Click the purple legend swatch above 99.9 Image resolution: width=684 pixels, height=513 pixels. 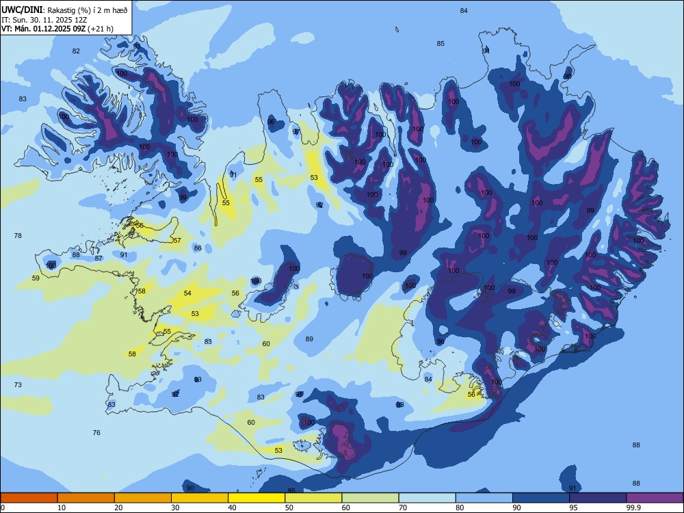tap(655, 498)
